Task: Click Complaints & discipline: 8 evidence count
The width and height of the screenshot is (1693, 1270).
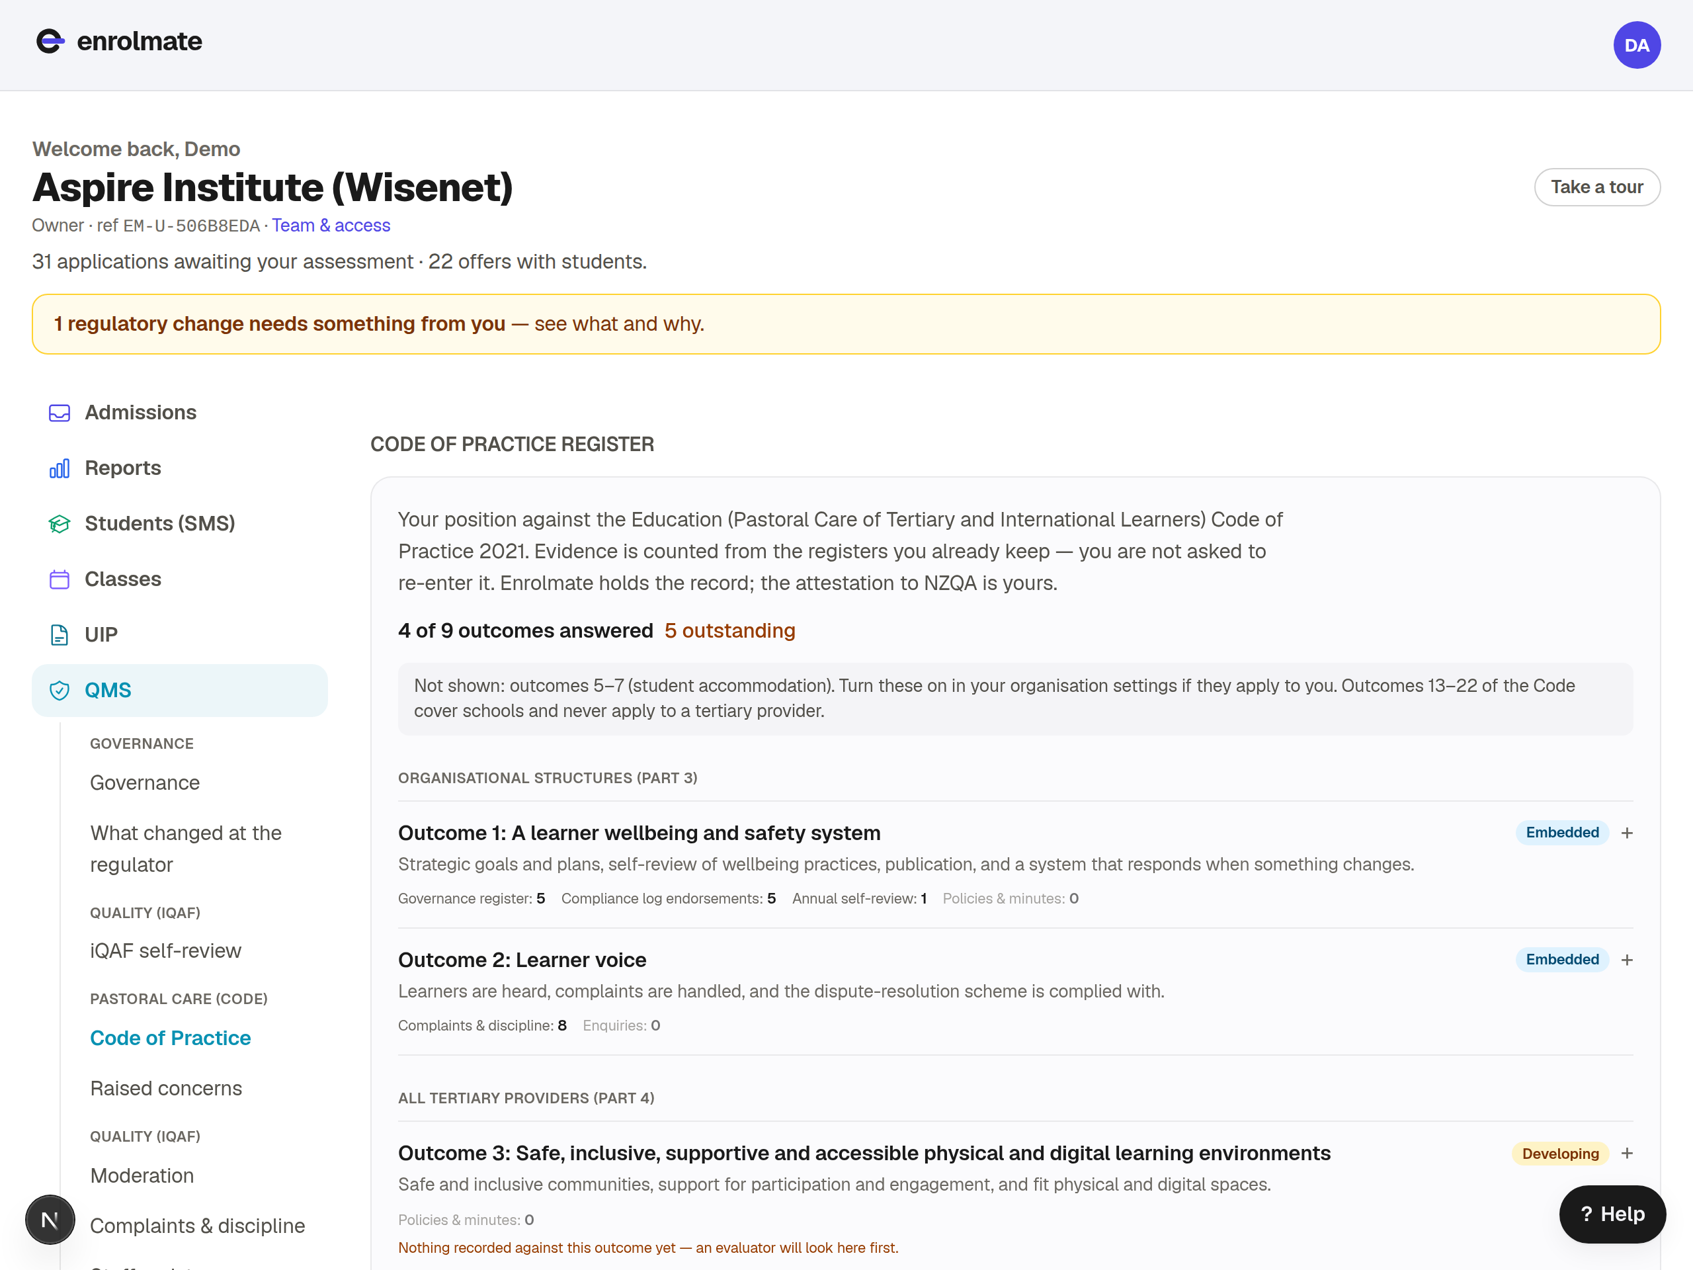Action: (x=482, y=1026)
